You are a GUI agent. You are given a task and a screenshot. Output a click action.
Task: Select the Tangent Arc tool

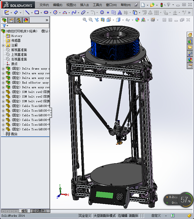[x=65, y=13]
